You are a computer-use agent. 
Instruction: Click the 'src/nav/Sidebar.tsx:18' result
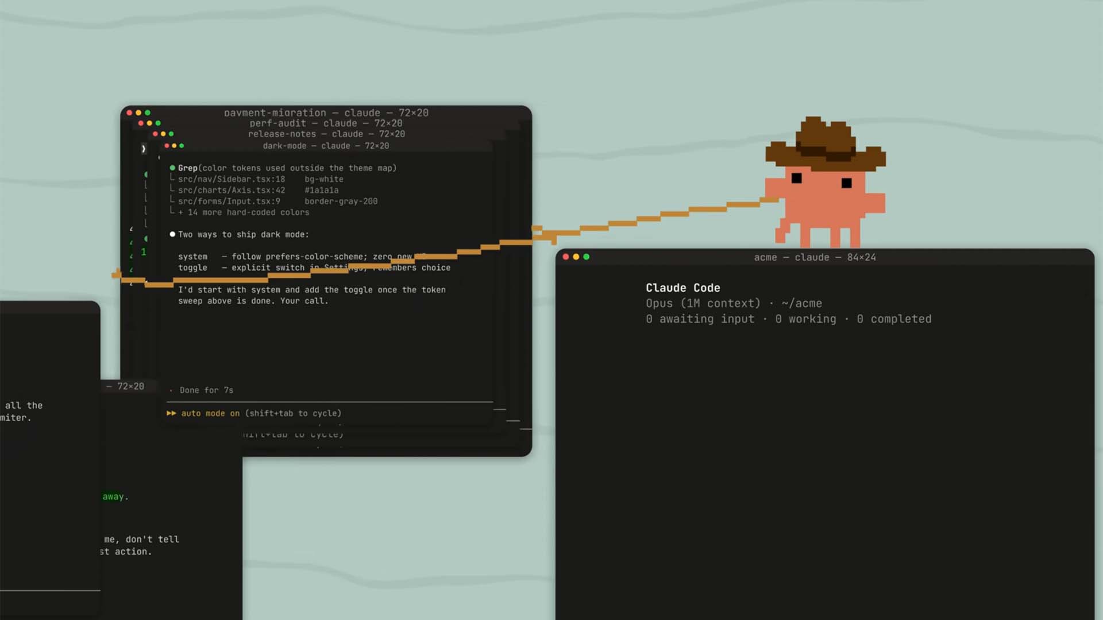pos(232,179)
